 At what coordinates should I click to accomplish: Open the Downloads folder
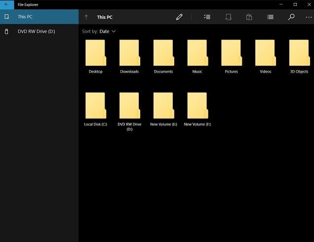pos(129,53)
